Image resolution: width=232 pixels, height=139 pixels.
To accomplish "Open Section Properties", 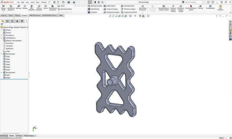I will pyautogui.click(x=39, y=8).
